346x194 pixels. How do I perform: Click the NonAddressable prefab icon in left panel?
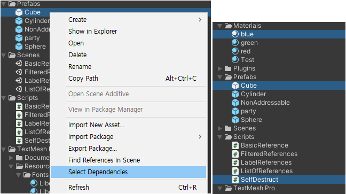19,29
